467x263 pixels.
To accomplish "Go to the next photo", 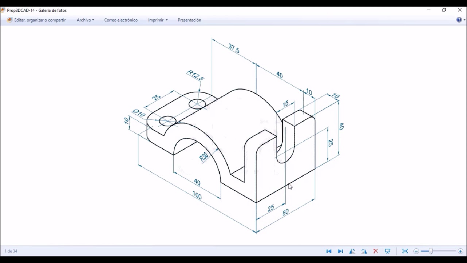I will [x=340, y=251].
